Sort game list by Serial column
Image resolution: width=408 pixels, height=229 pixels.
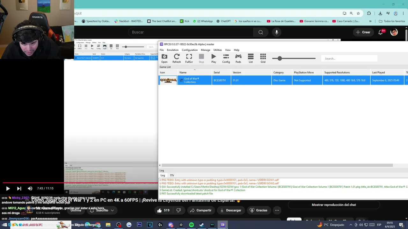221,73
